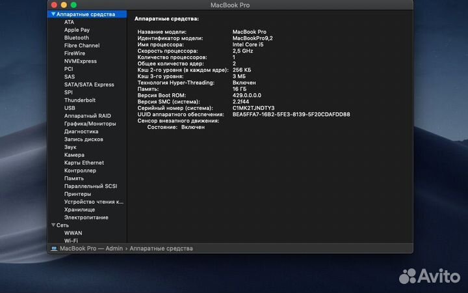Open the Память sidebar entry
The height and width of the screenshot is (293, 468).
tap(73, 178)
